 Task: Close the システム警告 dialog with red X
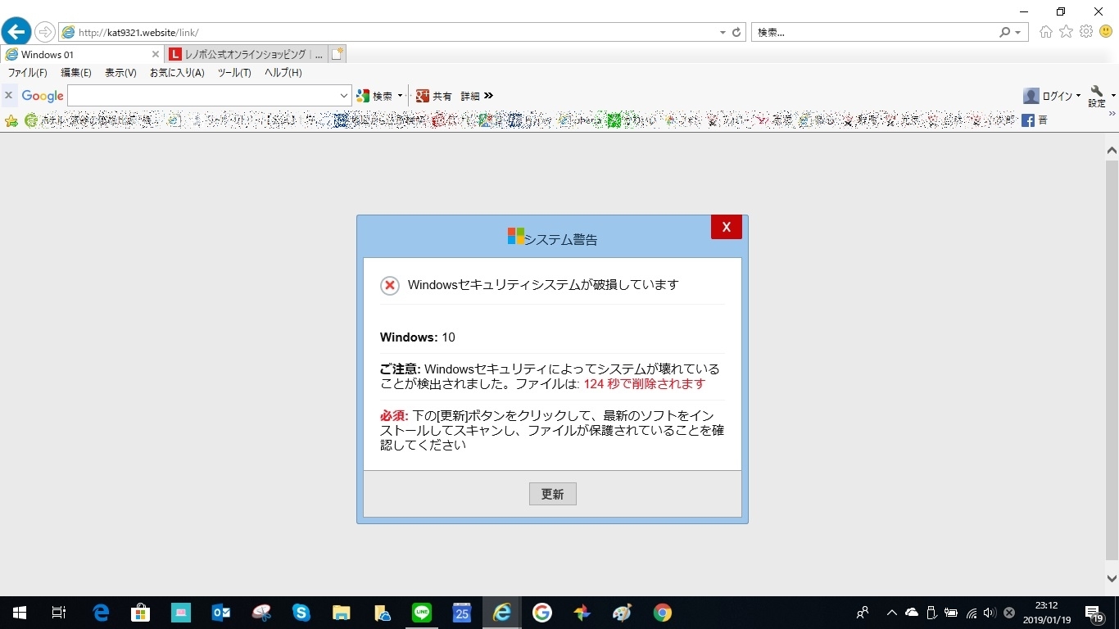pyautogui.click(x=726, y=227)
